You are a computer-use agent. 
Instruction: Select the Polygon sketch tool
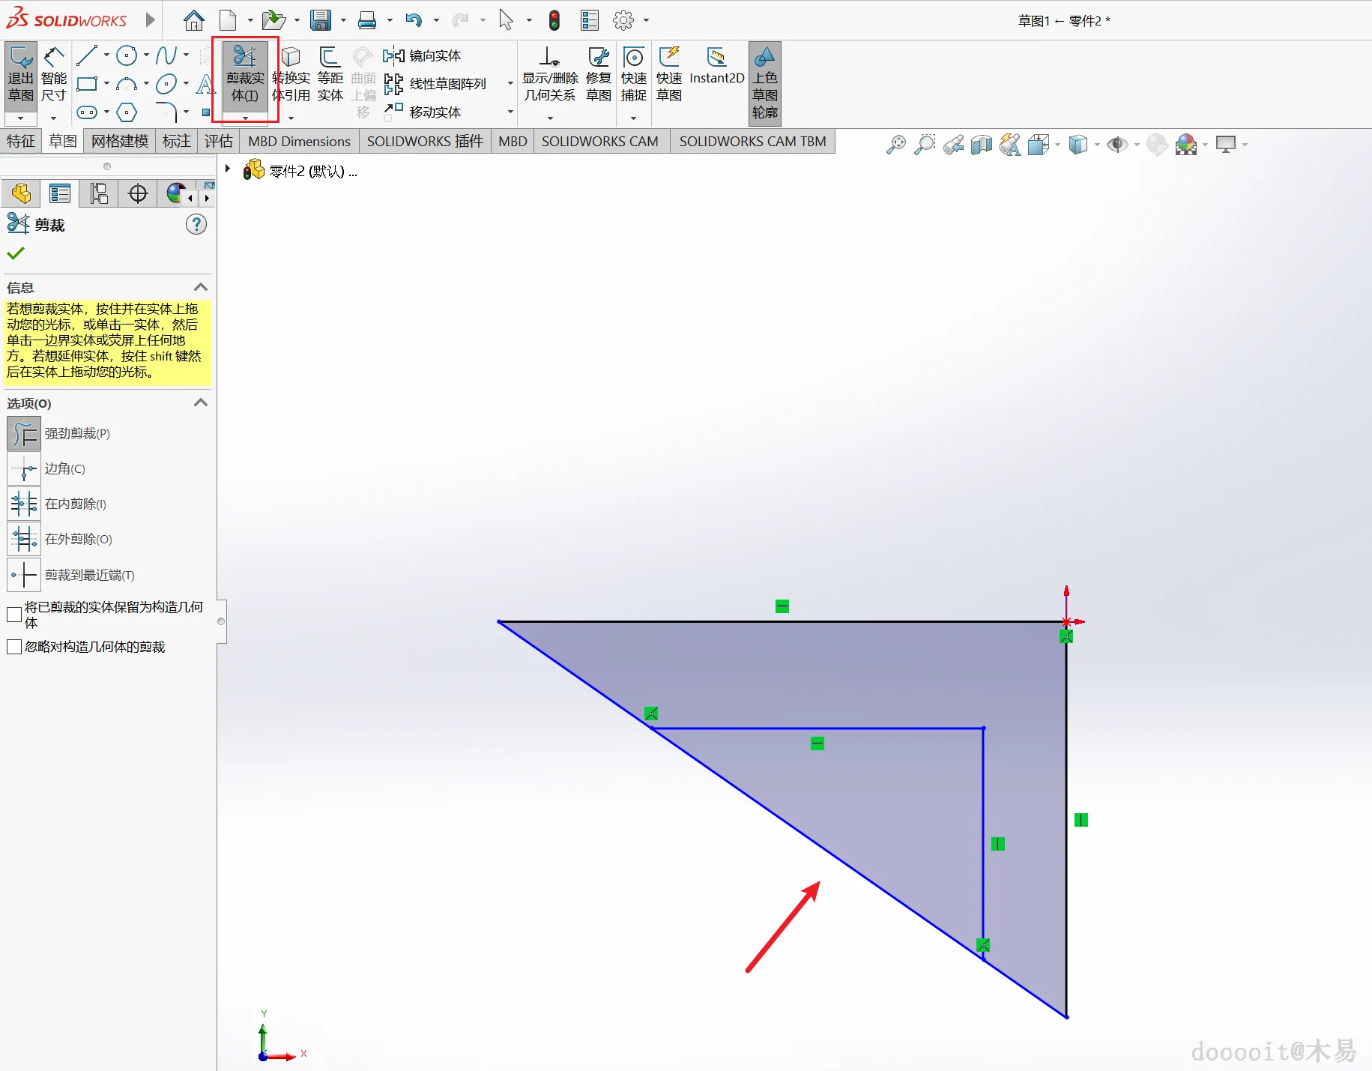click(127, 112)
